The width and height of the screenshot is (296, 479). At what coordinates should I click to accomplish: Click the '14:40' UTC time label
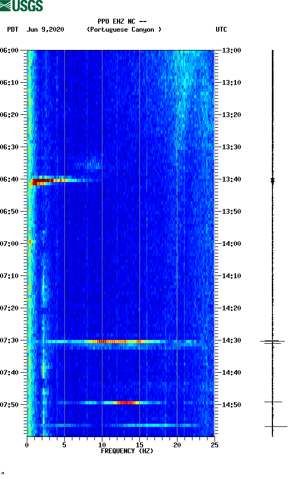click(x=231, y=373)
